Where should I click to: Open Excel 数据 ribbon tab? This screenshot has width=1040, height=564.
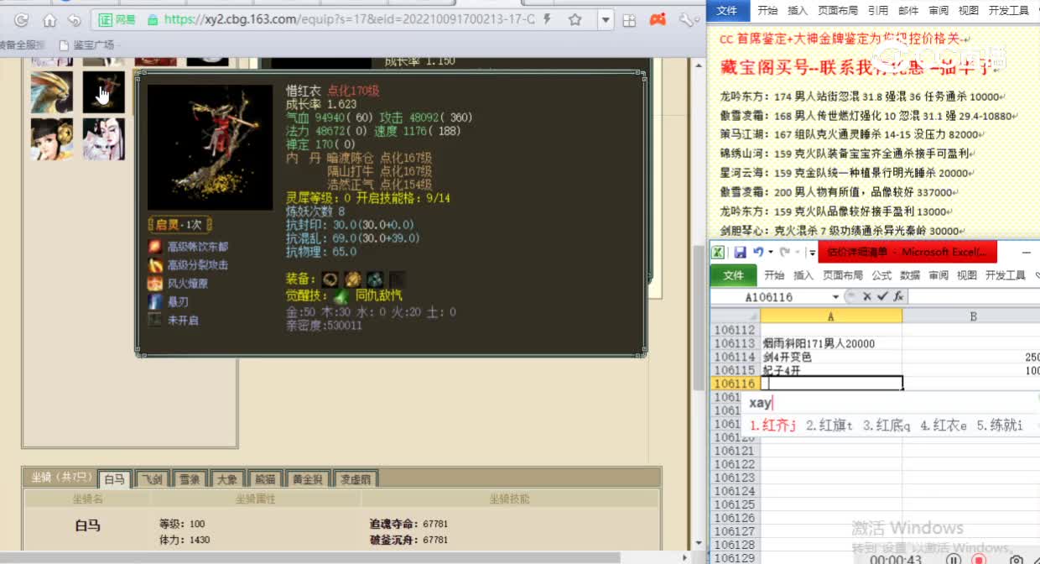[x=910, y=275]
